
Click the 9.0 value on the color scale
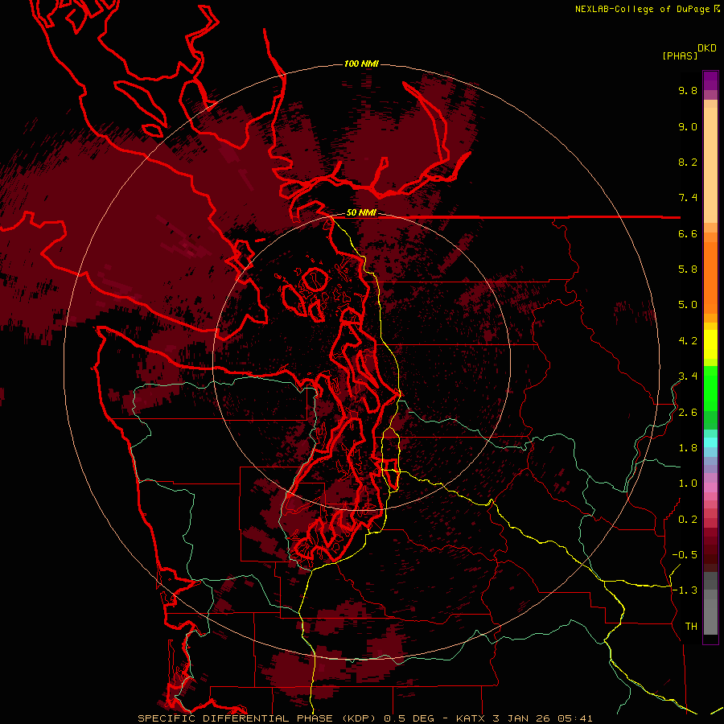[x=688, y=126]
